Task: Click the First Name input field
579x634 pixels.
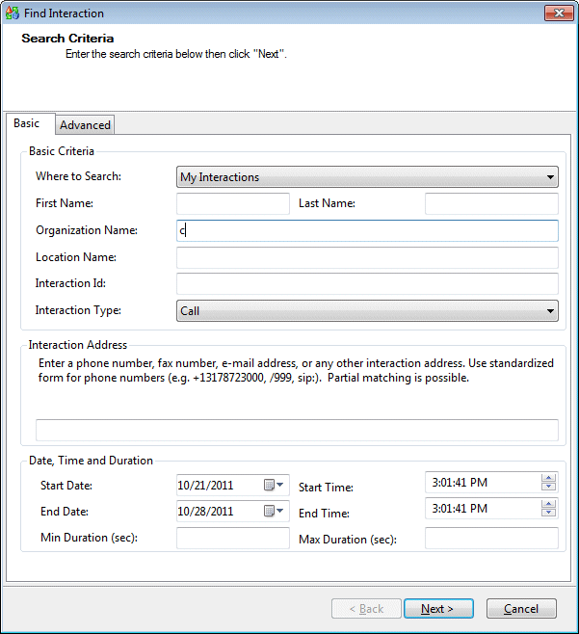Action: pos(232,203)
